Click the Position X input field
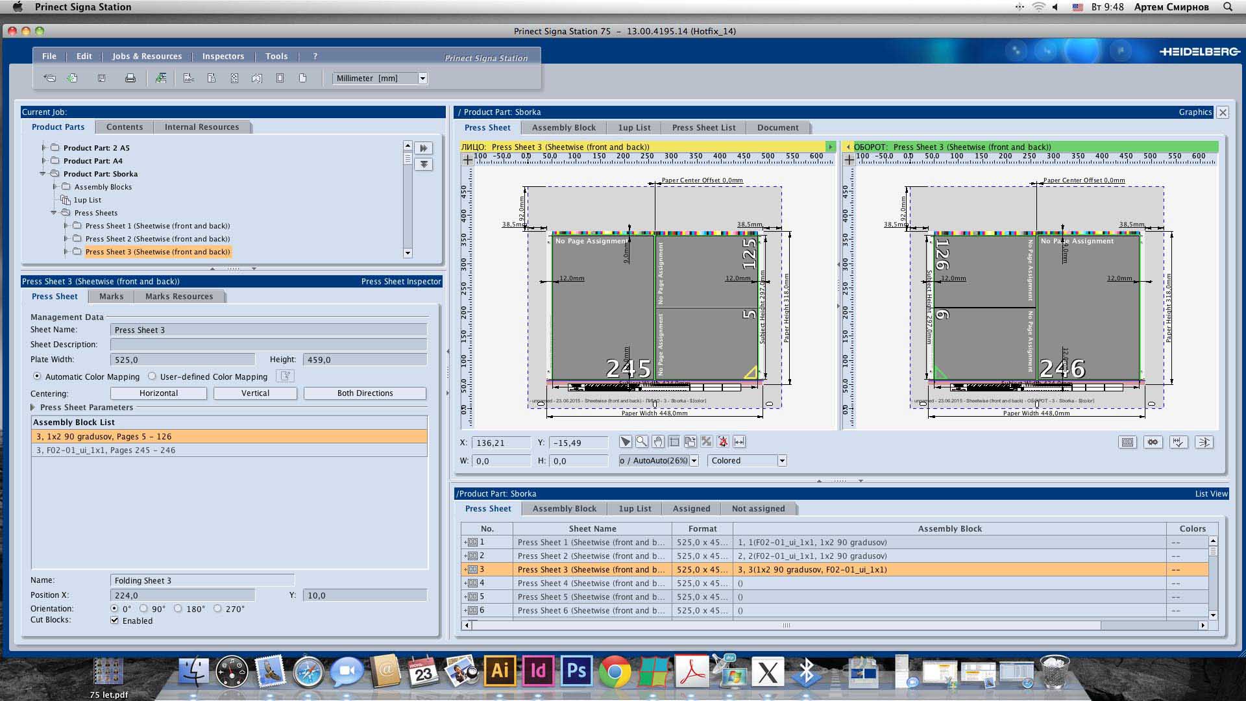 click(x=182, y=595)
